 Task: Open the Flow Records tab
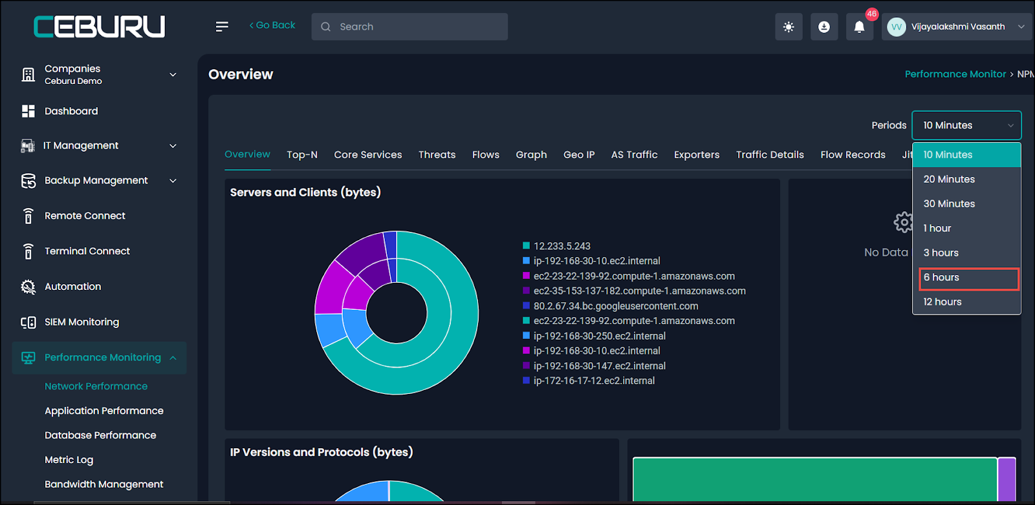pos(853,155)
